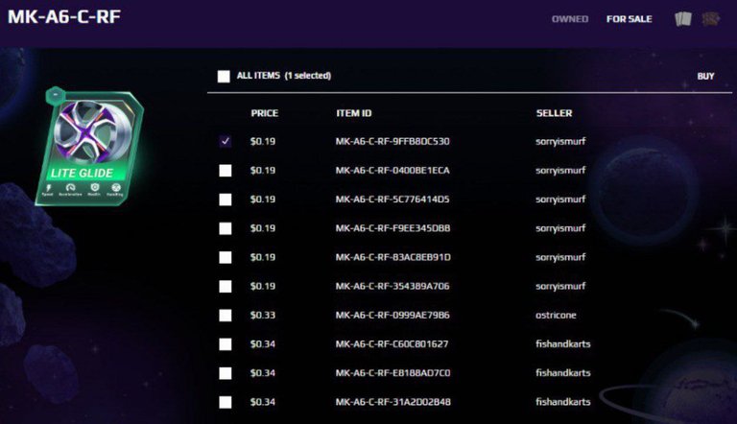Image resolution: width=737 pixels, height=424 pixels.
Task: Check item MK-A6-C-RF-0400BE1ECA
Action: pos(226,170)
